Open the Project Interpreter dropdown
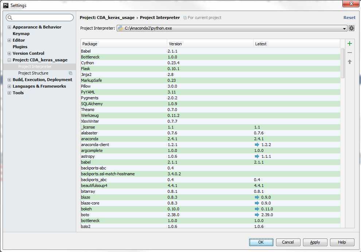 click(344, 28)
